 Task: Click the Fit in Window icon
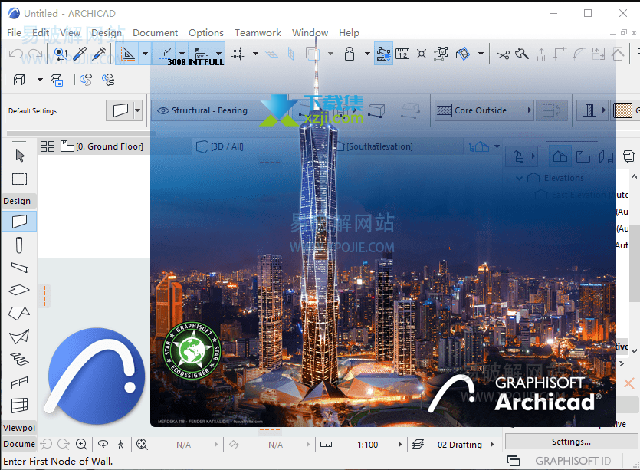[x=142, y=444]
